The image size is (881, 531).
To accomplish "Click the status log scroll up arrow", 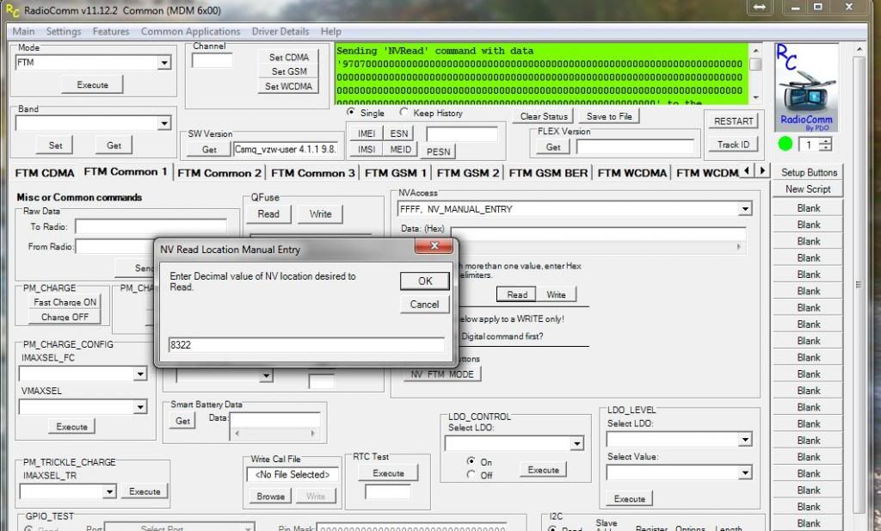I will [755, 51].
